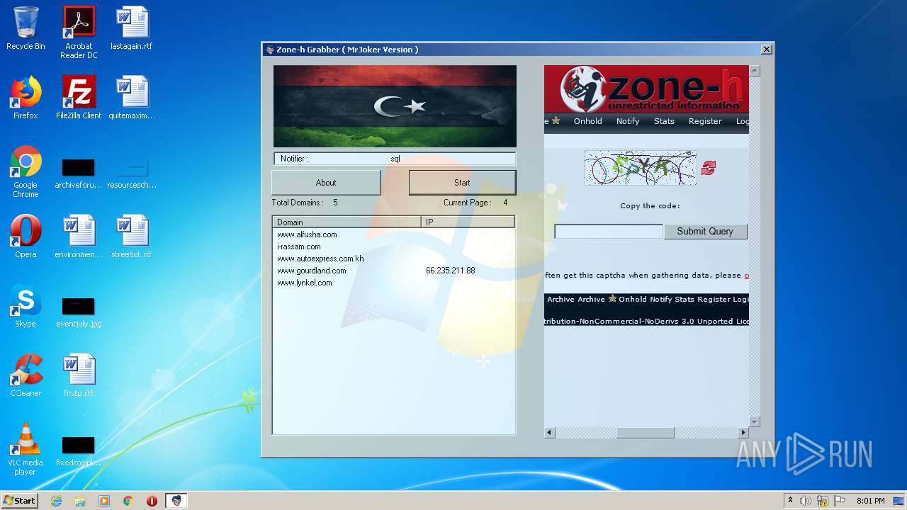907x510 pixels.
Task: Click the captcha code input field
Action: [609, 232]
